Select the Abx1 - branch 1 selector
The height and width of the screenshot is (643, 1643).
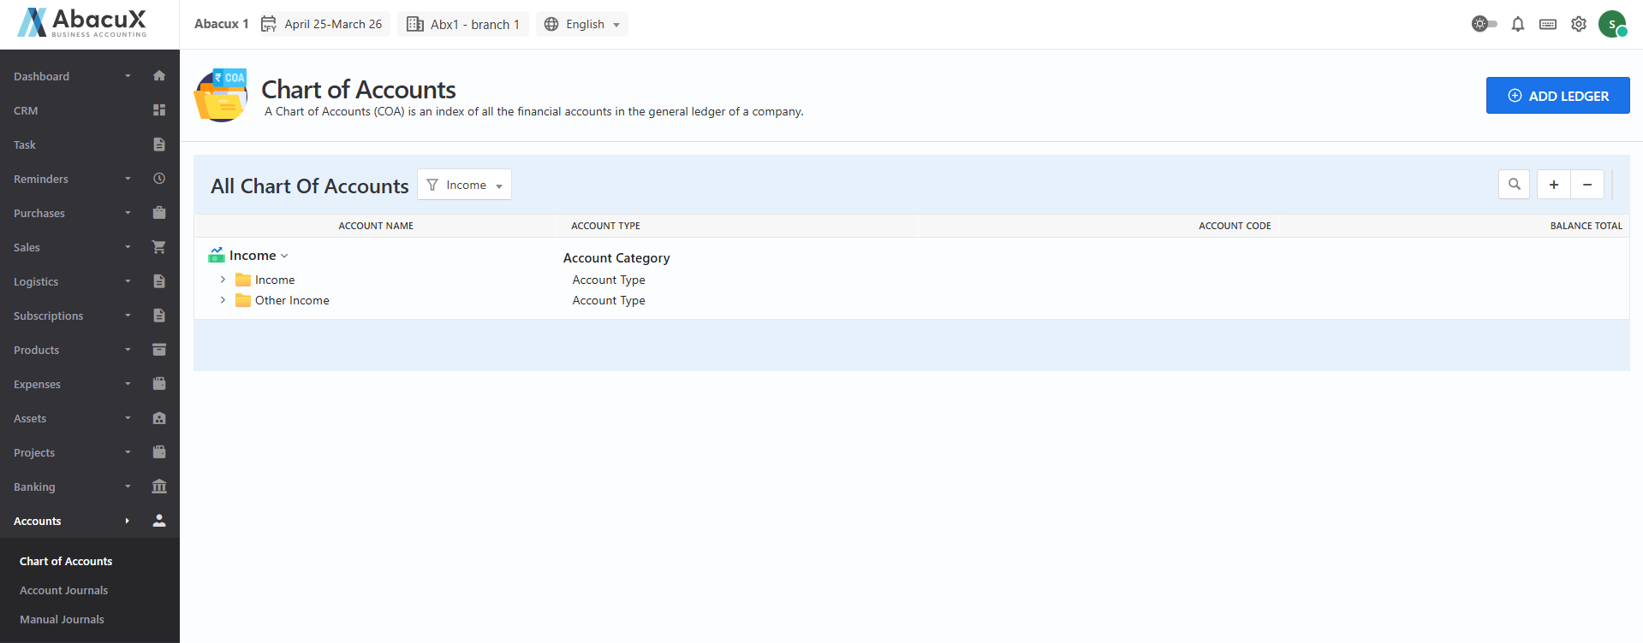(x=463, y=24)
